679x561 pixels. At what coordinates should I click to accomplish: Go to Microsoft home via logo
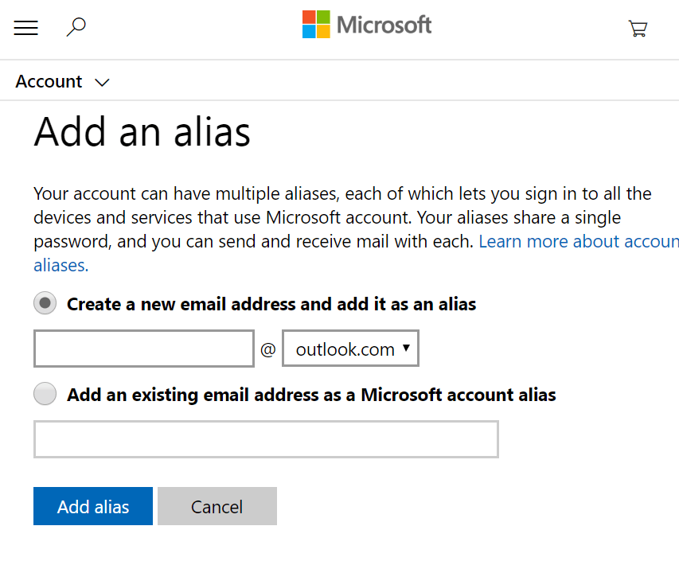click(366, 25)
